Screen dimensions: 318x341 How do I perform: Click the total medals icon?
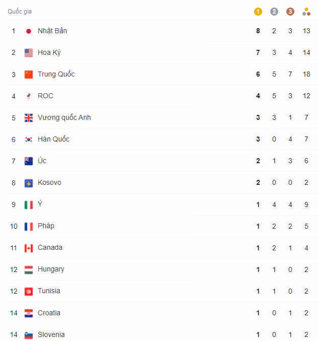coord(306,12)
